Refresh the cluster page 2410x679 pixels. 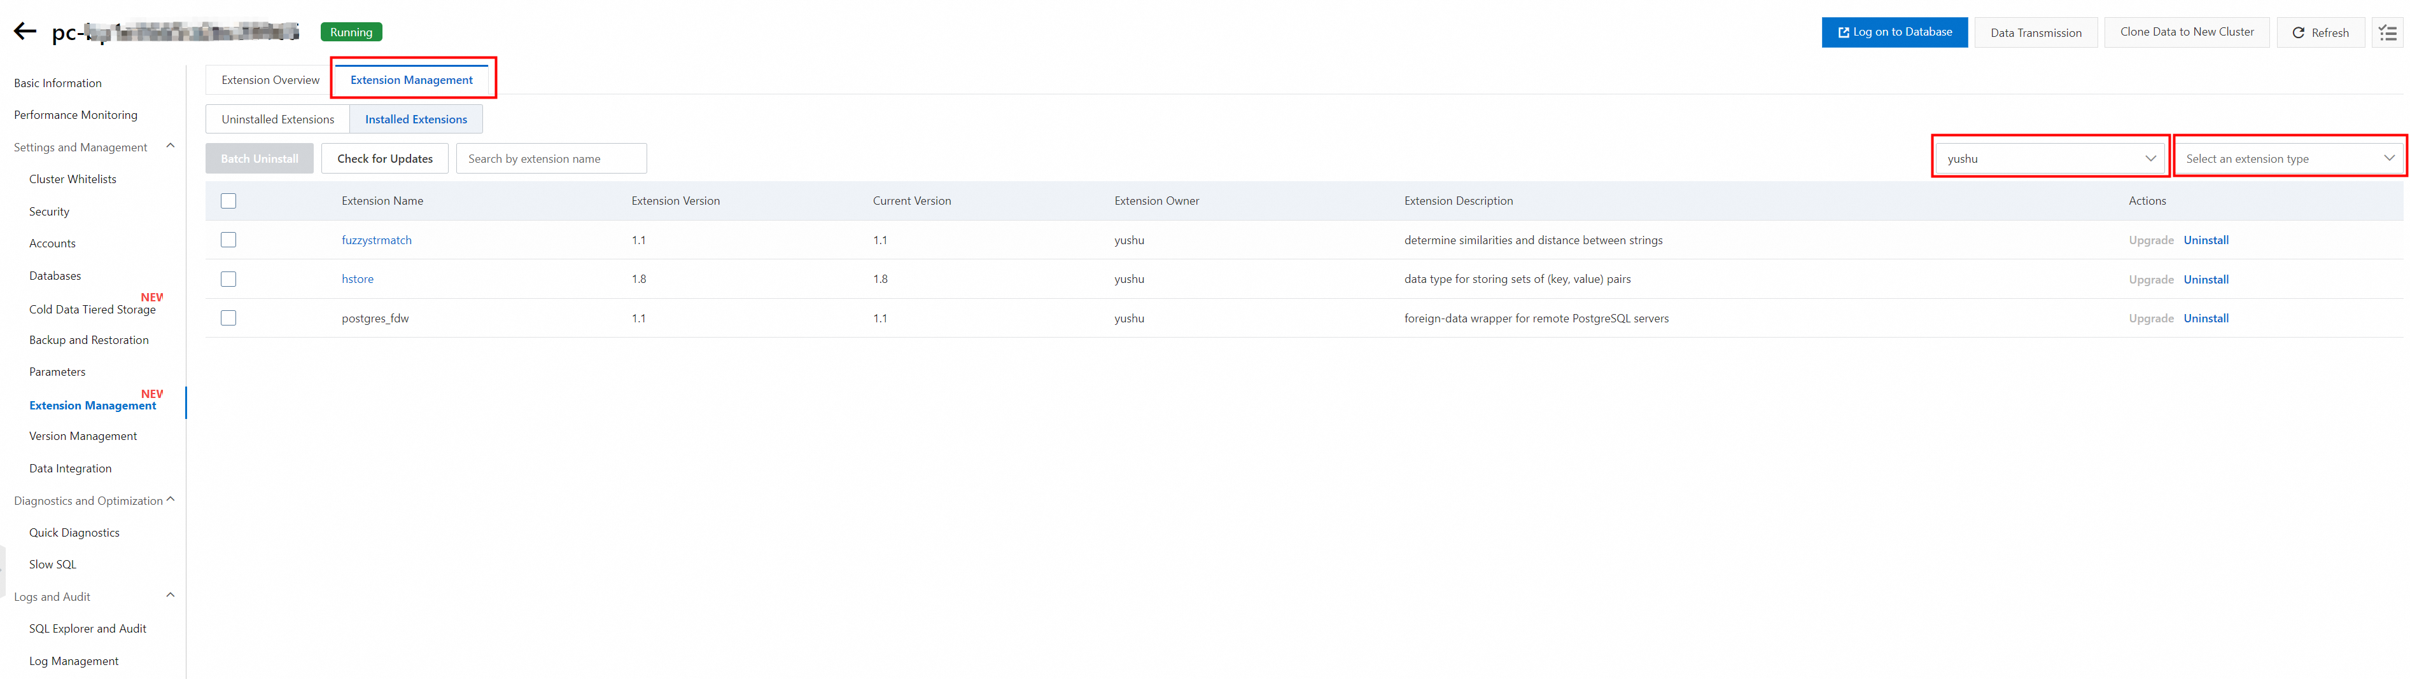click(x=2320, y=32)
